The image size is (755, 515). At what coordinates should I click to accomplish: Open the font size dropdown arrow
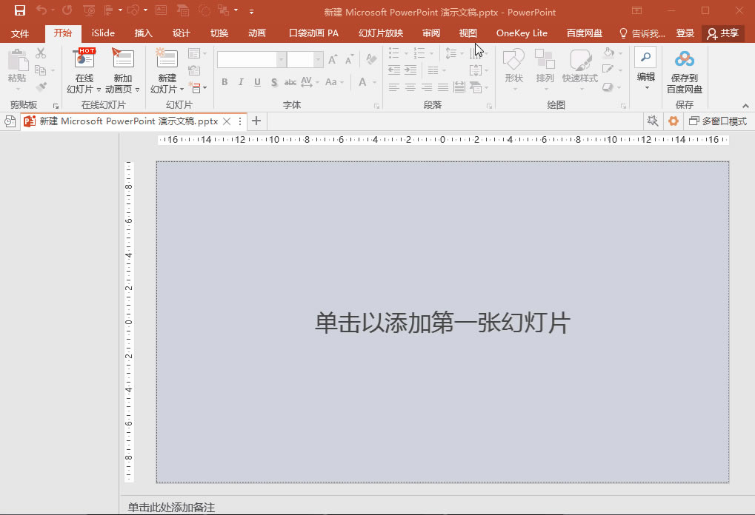pos(318,60)
